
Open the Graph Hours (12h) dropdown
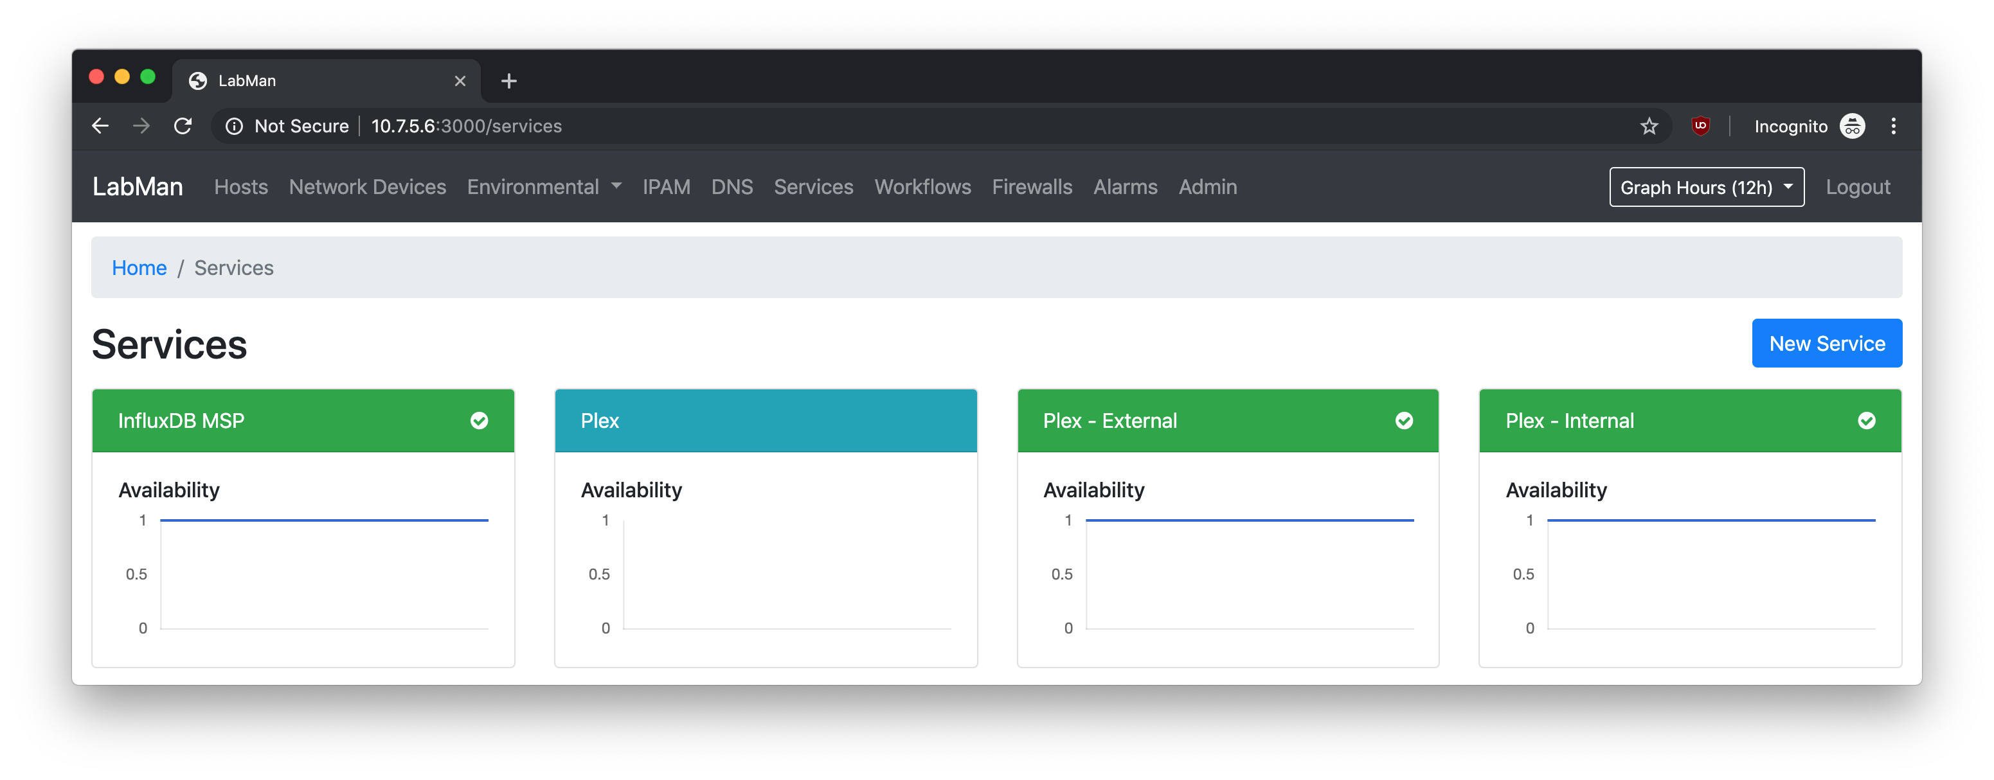click(1706, 187)
